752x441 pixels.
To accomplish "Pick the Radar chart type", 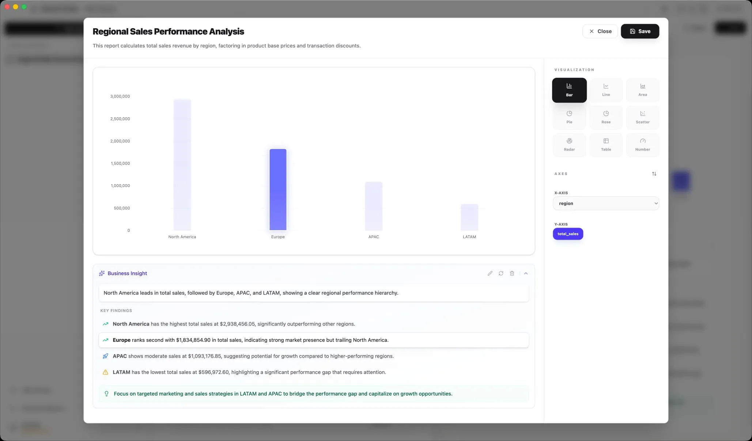I will [569, 145].
